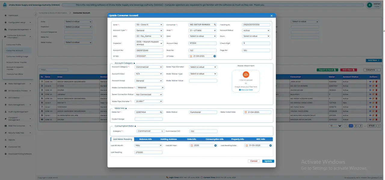This screenshot has width=385, height=180.
Task: Click the Book No input field
Action: point(202,50)
